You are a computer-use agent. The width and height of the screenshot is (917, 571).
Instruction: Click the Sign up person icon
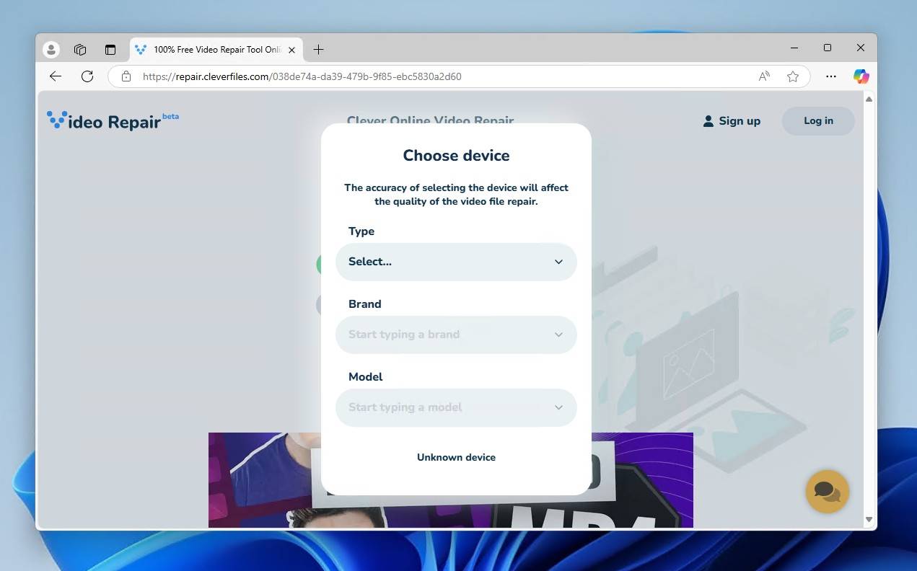(708, 121)
